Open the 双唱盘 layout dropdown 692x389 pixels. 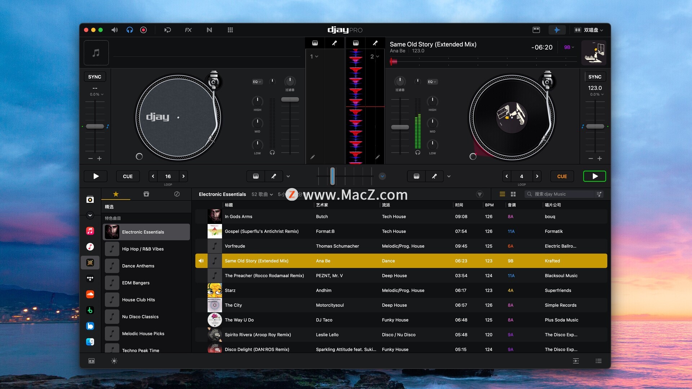[x=589, y=30]
